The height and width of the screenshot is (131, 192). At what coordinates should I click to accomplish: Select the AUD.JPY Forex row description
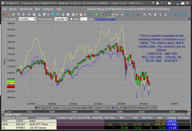39,124
